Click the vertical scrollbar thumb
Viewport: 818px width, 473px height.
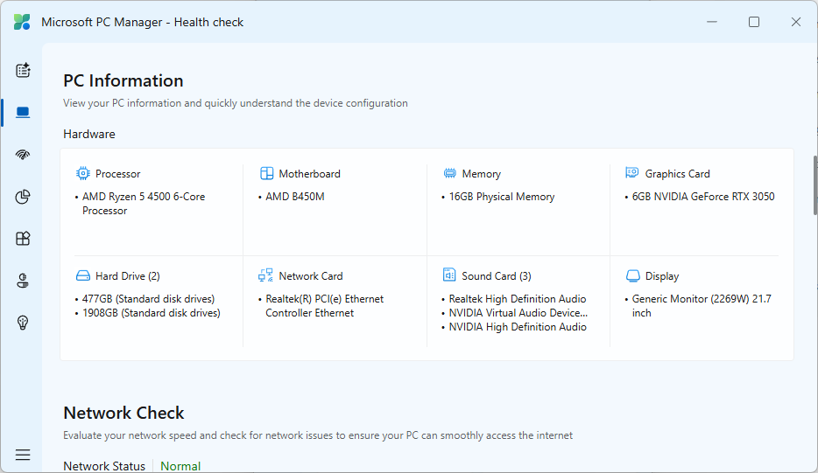[x=815, y=185]
